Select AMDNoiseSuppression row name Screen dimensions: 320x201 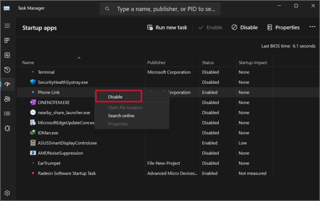click(x=60, y=153)
